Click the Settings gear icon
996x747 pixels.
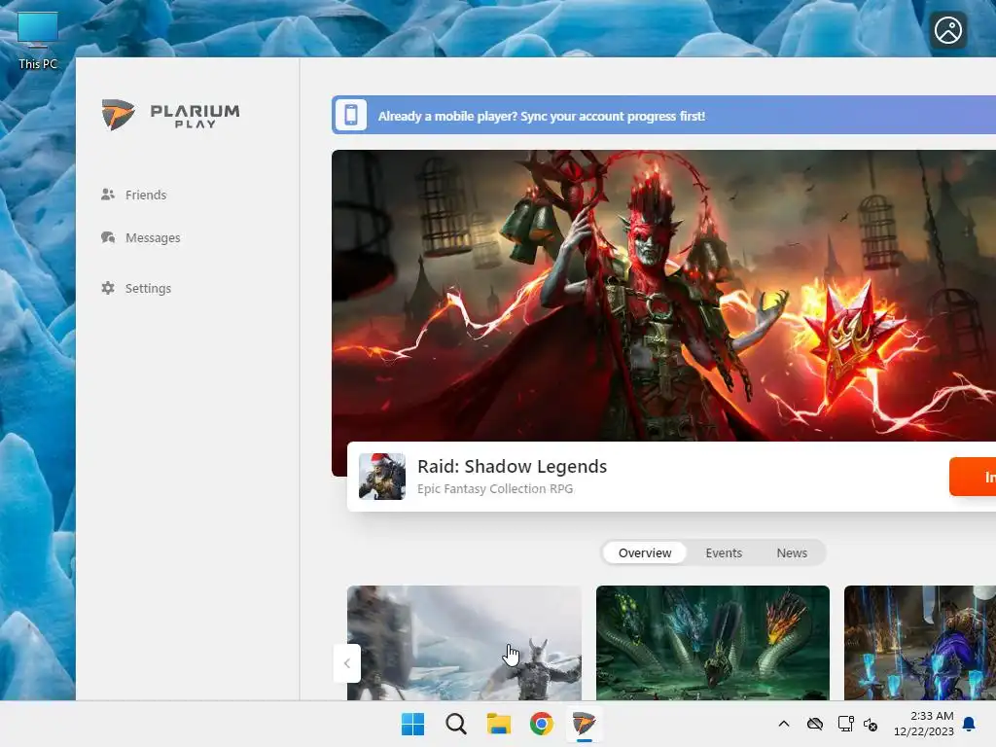[x=108, y=288]
